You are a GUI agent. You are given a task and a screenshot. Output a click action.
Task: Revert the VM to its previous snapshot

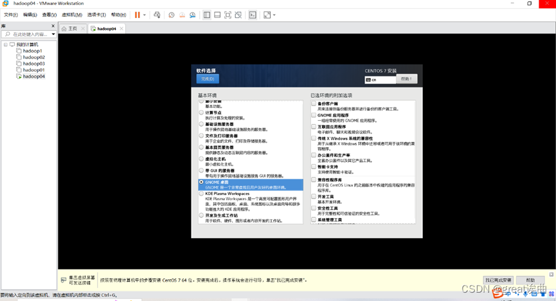pos(182,15)
